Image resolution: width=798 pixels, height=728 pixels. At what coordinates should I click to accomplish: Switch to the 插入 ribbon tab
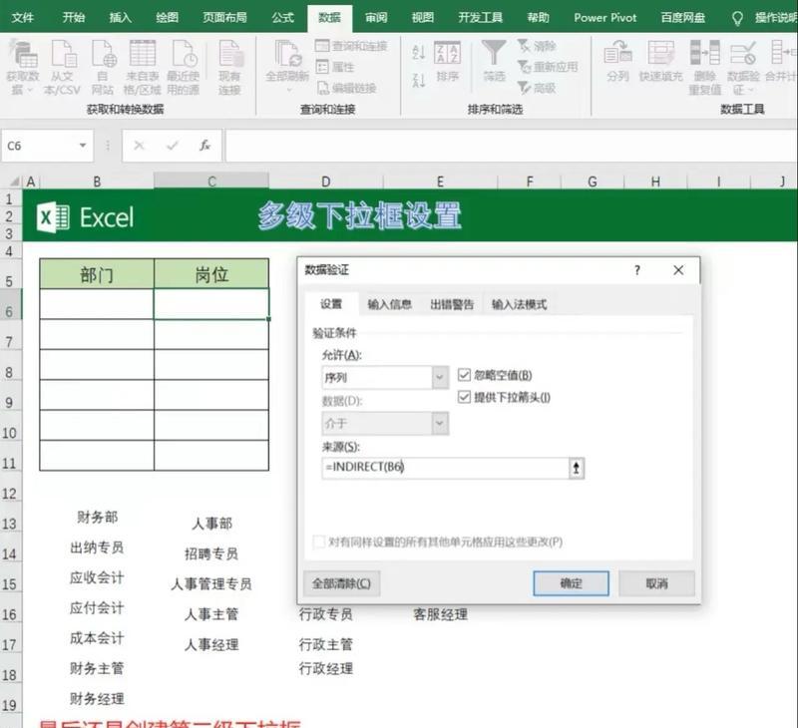pyautogui.click(x=120, y=18)
